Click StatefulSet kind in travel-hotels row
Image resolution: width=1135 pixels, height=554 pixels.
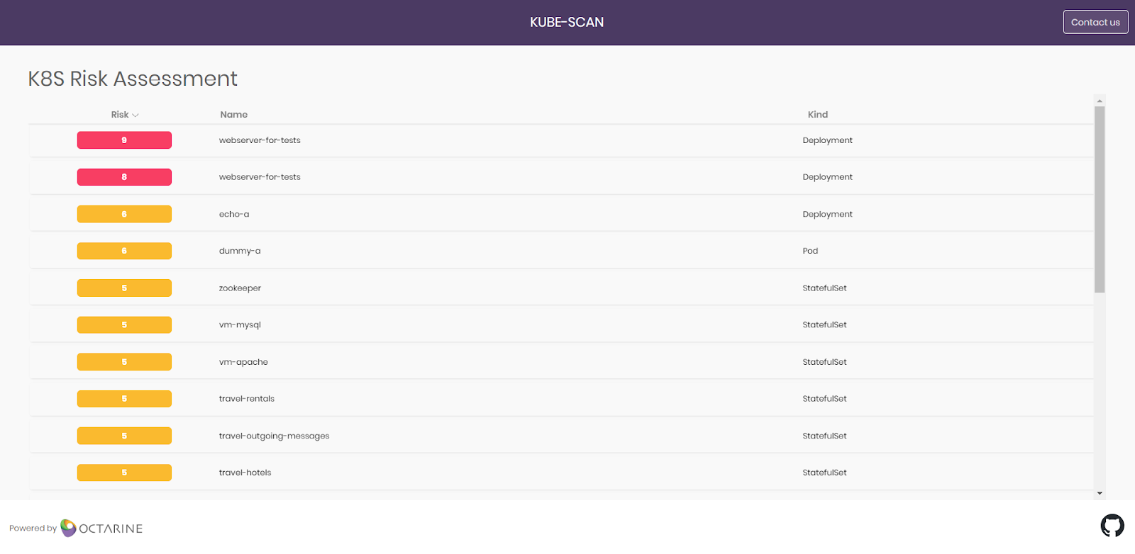click(x=824, y=473)
